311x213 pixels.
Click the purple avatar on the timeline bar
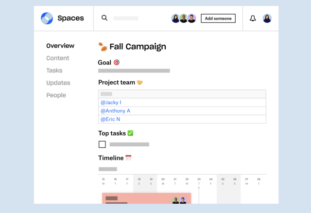click(183, 200)
